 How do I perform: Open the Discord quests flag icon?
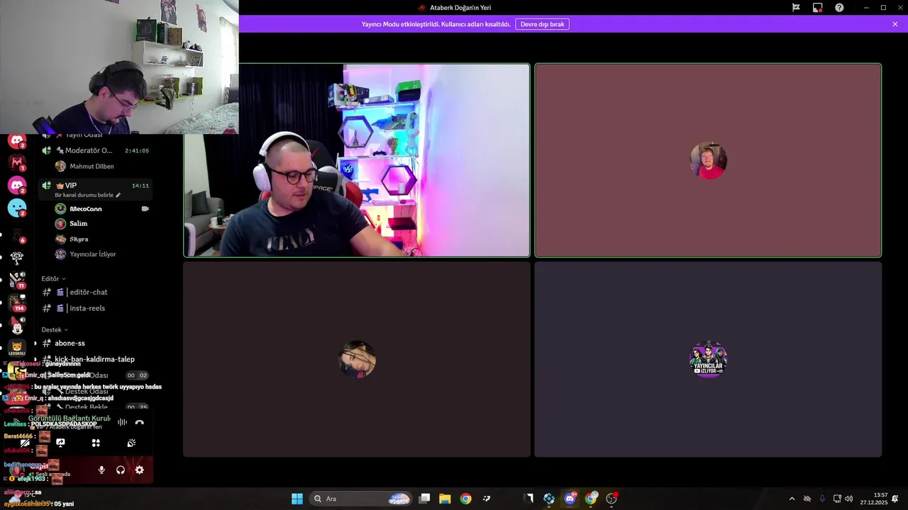[796, 8]
